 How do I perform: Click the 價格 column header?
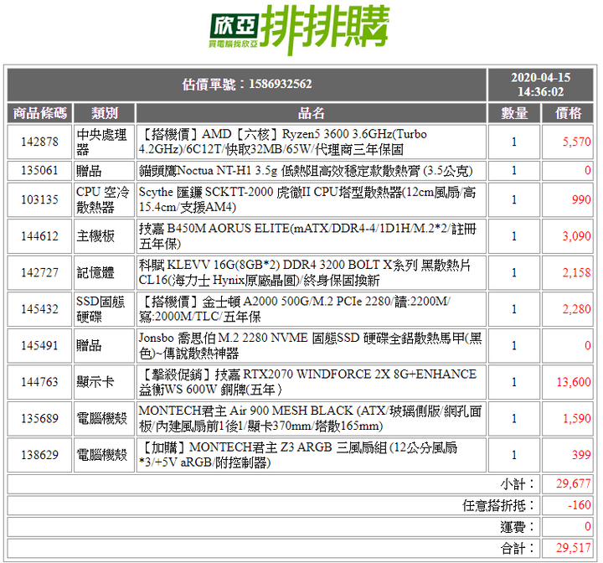coord(568,113)
